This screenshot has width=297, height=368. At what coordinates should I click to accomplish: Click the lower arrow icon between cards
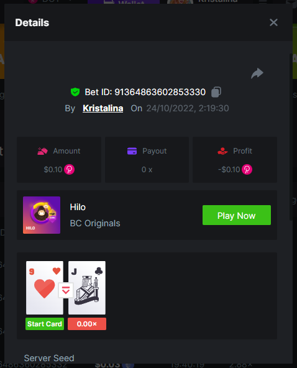click(66, 290)
